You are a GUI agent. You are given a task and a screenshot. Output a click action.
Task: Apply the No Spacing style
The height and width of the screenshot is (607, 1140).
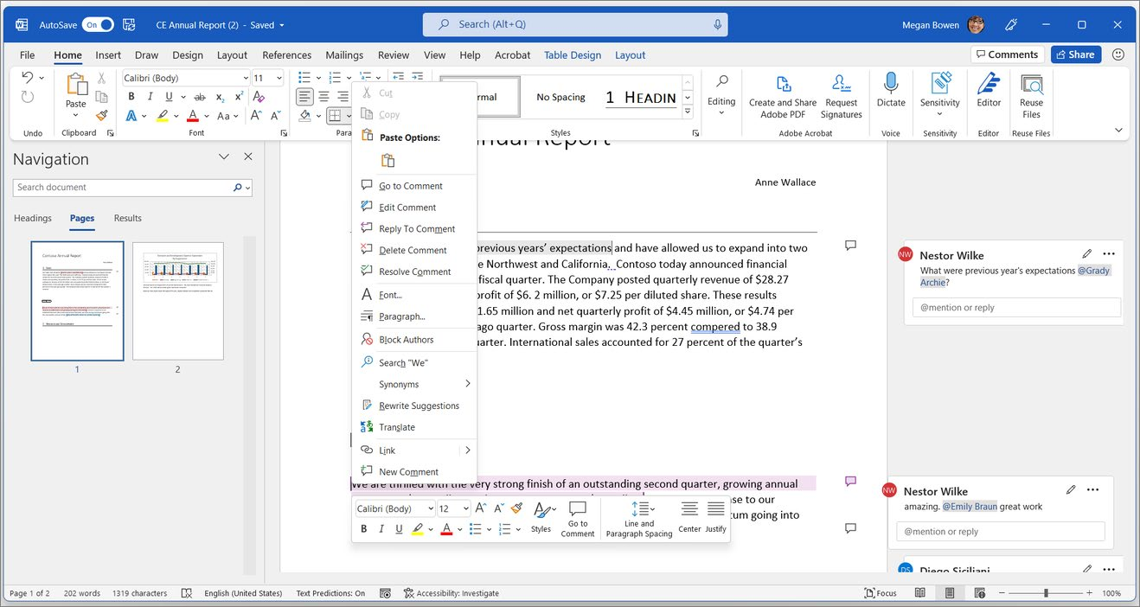pyautogui.click(x=560, y=97)
